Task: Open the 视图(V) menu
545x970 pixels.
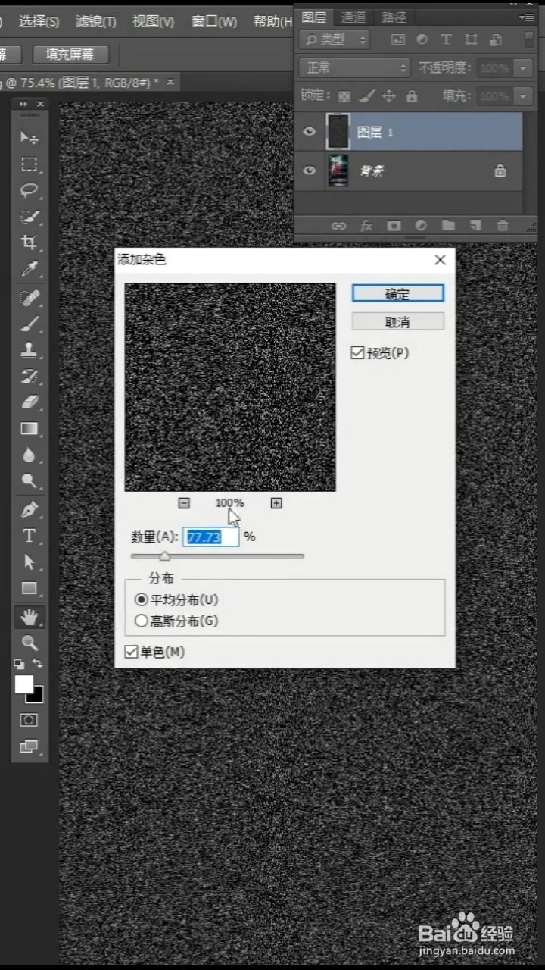Action: coord(153,21)
